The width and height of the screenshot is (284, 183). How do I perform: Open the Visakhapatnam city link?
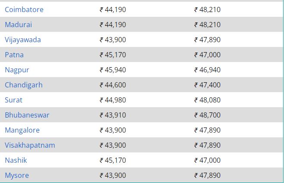coord(30,146)
